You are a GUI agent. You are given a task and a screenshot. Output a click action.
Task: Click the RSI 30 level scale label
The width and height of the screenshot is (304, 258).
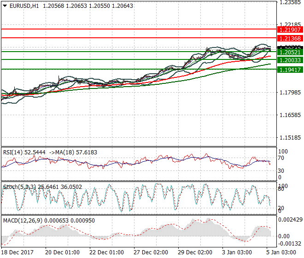[281, 171]
